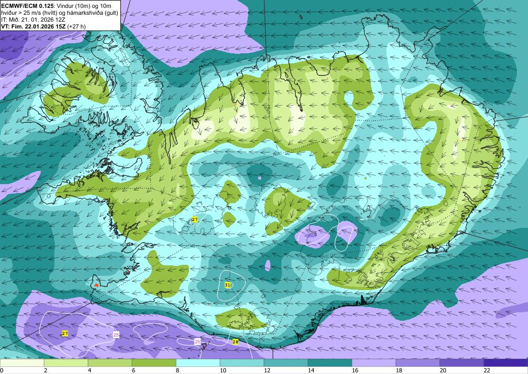The width and height of the screenshot is (528, 374).
Task: Select the 14–16 m/s dark teal legend swatch
Action: coord(330,362)
